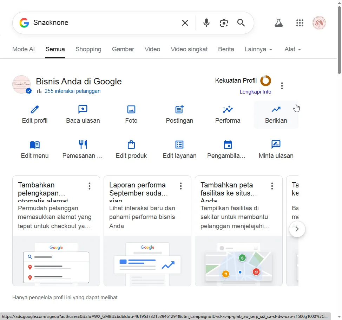
Task: Select the Semua tab
Action: [55, 49]
